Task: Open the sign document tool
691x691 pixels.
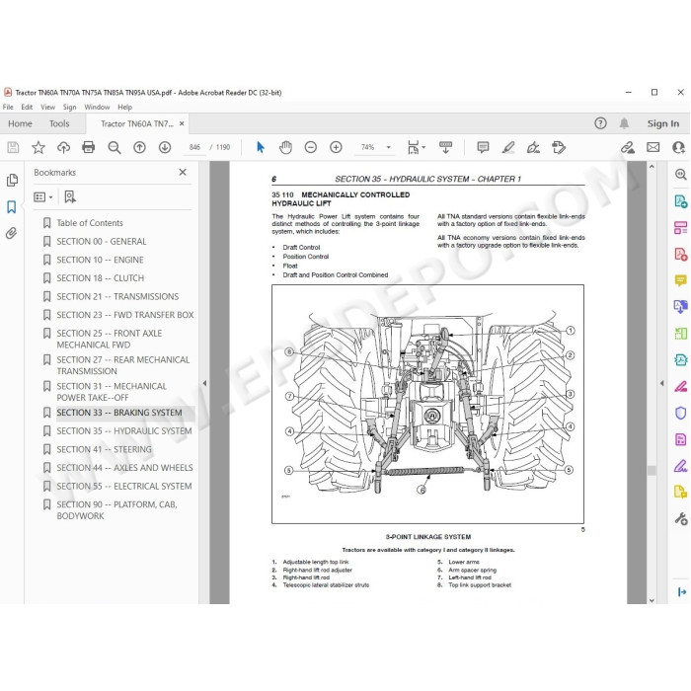Action: (x=533, y=147)
